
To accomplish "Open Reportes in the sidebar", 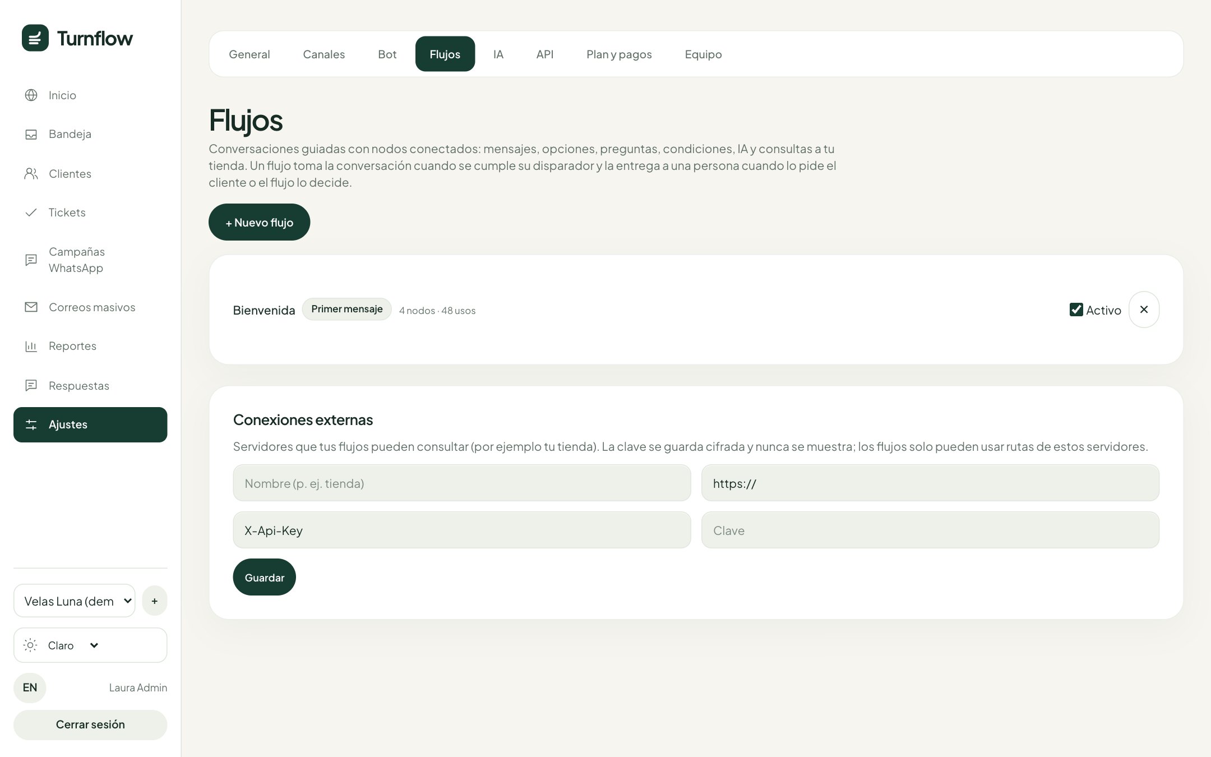I will click(90, 346).
